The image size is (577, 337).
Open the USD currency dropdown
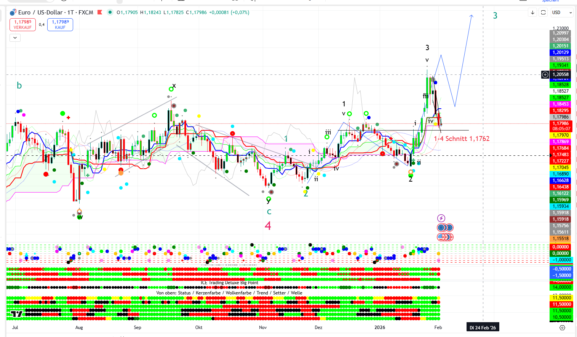[x=562, y=13]
